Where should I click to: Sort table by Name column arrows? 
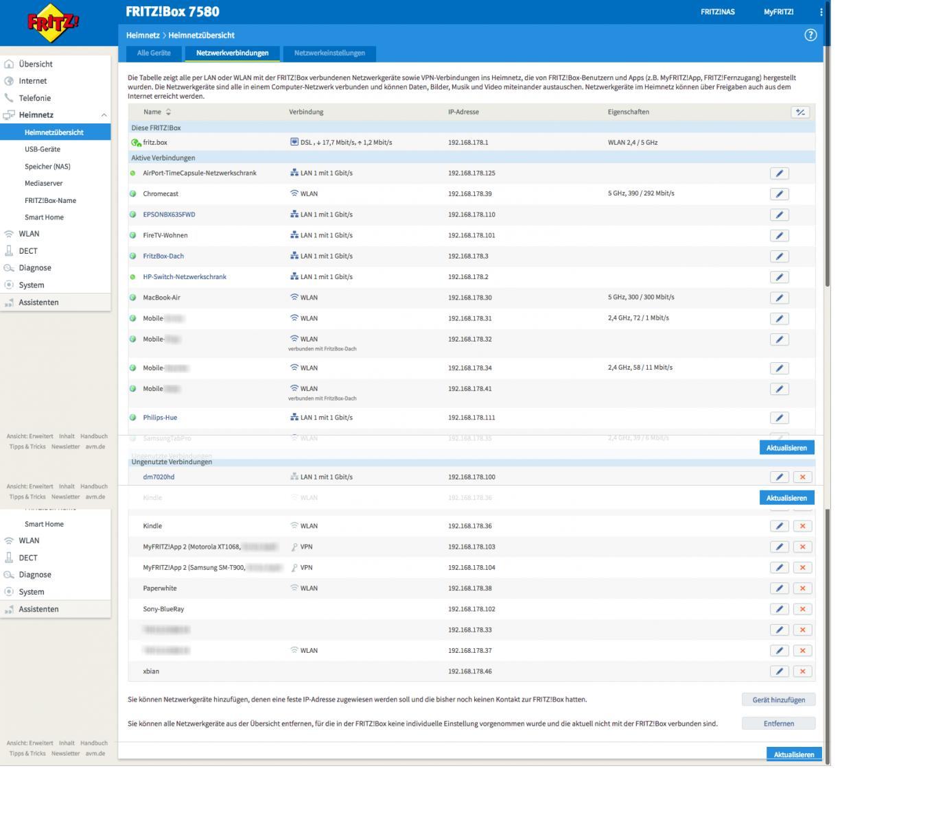(169, 112)
